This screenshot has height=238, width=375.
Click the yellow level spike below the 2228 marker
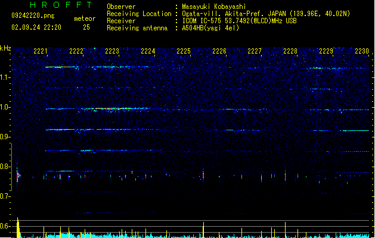point(286,230)
